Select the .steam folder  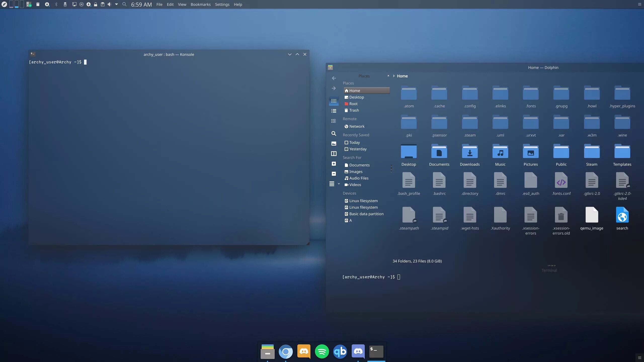pos(470,126)
